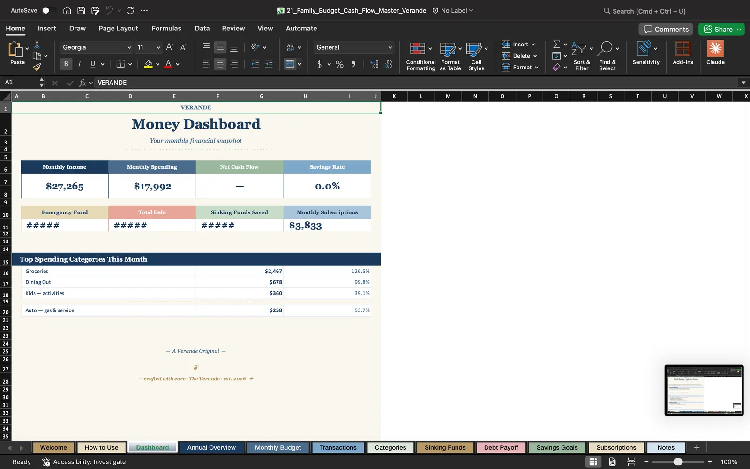
Task: Toggle center horizontal alignment
Action: point(220,64)
